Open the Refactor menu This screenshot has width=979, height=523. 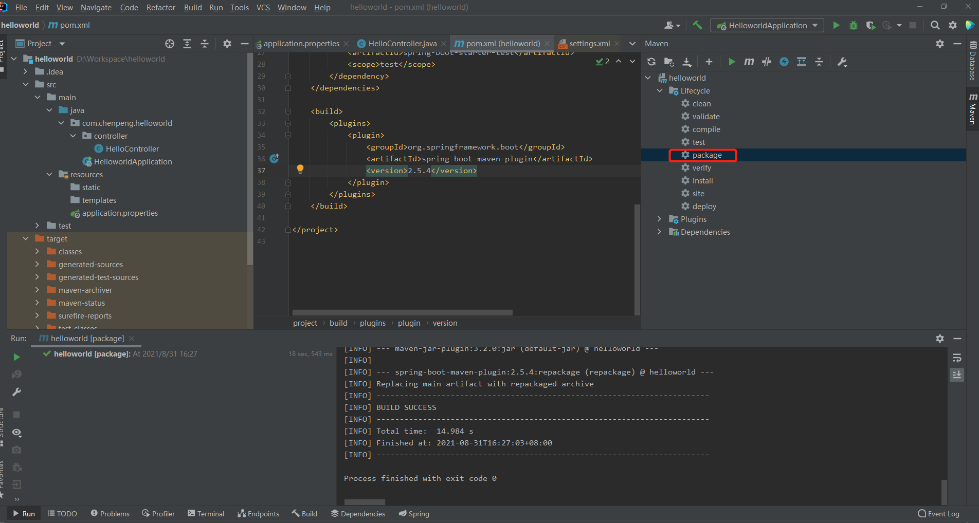click(x=160, y=7)
